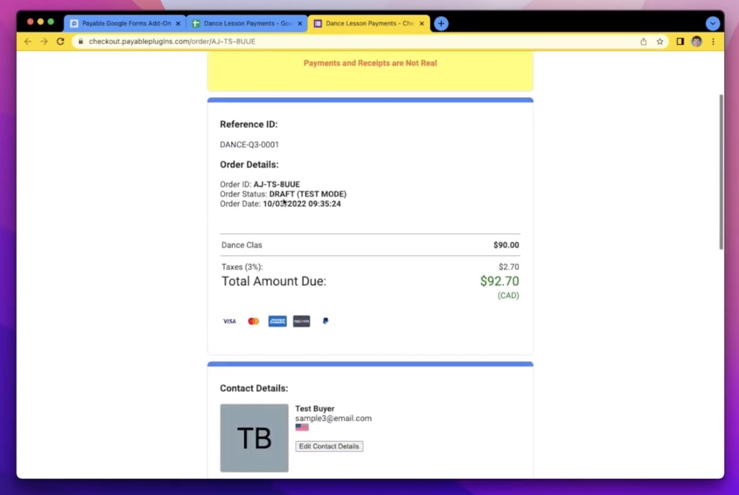This screenshot has width=739, height=495.
Task: Select the Mastercard payment icon
Action: [253, 321]
